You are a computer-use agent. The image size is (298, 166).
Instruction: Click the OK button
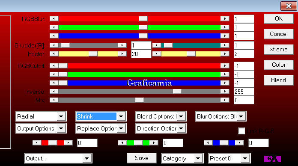click(x=278, y=19)
